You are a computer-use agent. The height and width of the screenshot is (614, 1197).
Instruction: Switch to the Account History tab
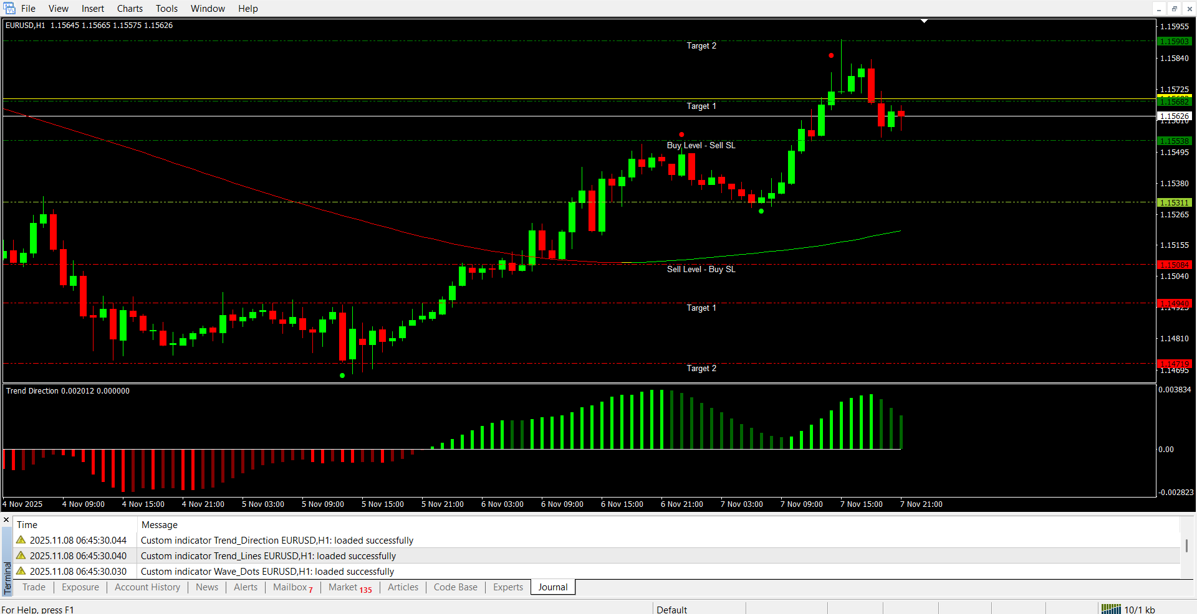[x=147, y=587]
